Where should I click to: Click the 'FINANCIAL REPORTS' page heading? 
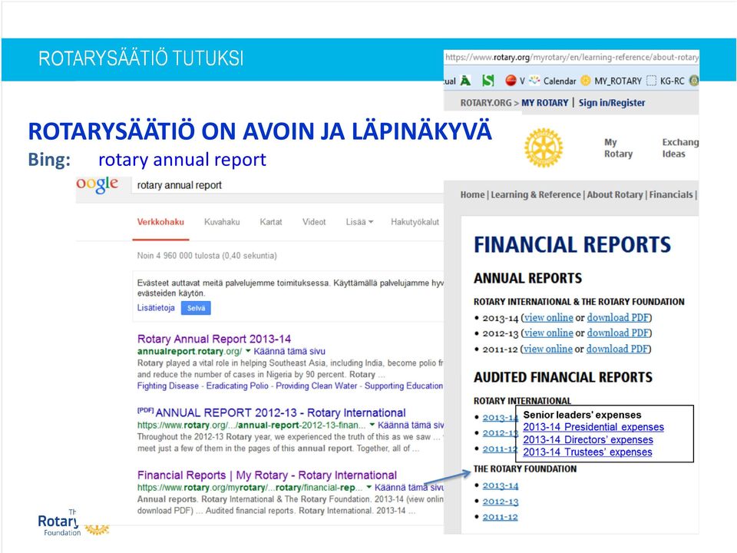573,245
